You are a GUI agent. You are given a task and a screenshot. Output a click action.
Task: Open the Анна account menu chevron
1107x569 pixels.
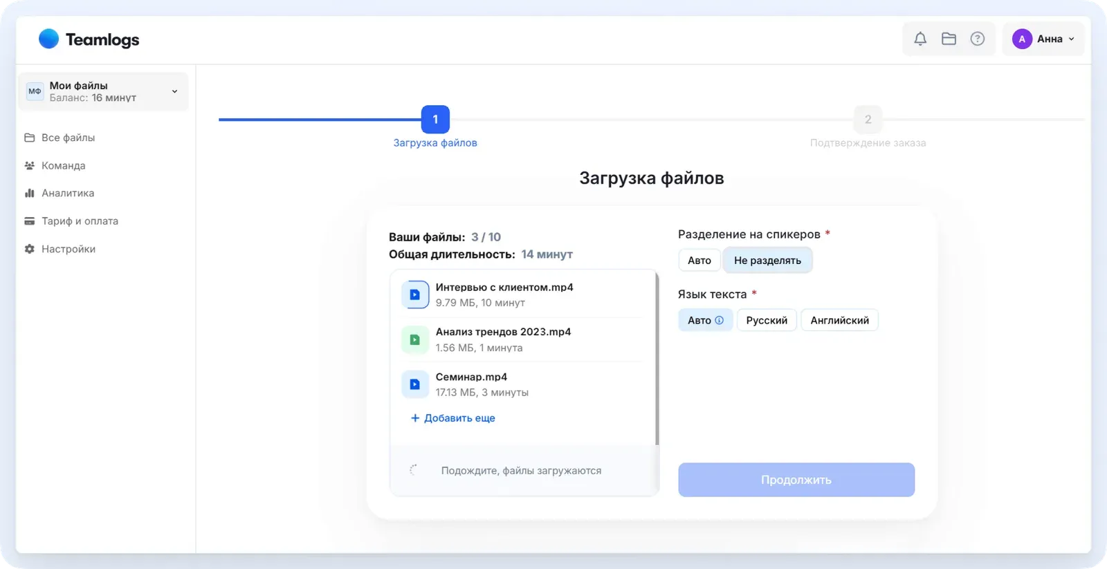pyautogui.click(x=1071, y=39)
